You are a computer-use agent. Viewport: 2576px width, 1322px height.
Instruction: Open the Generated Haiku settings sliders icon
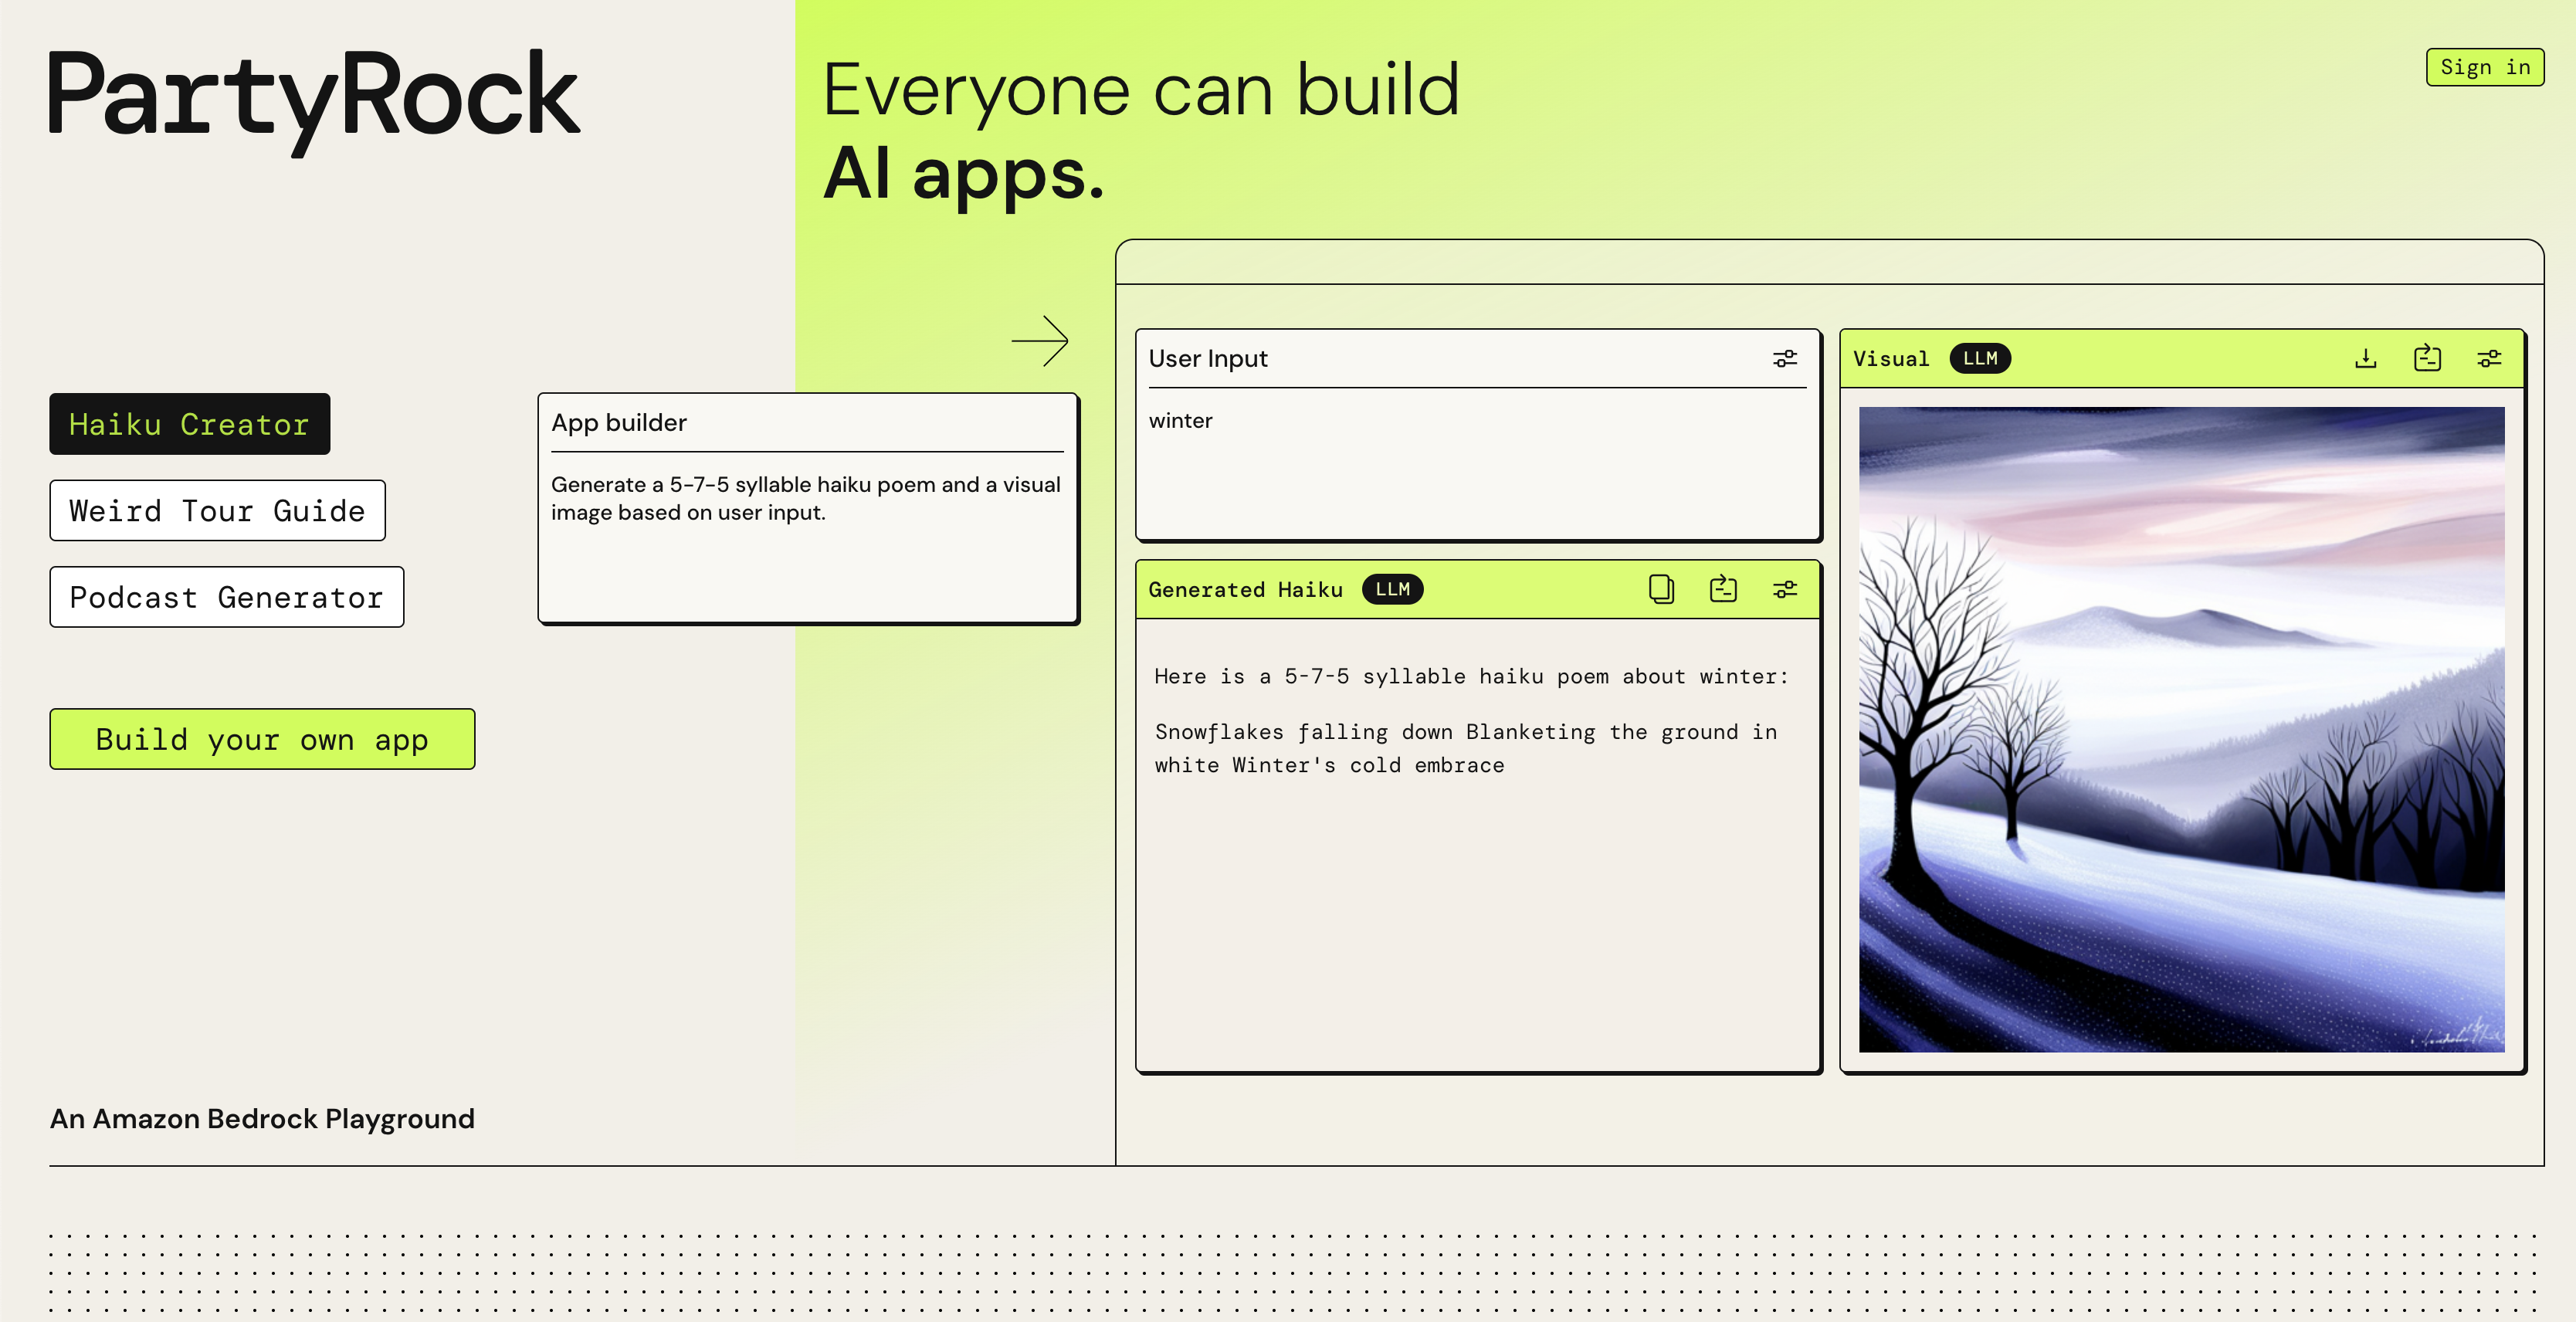(1784, 589)
